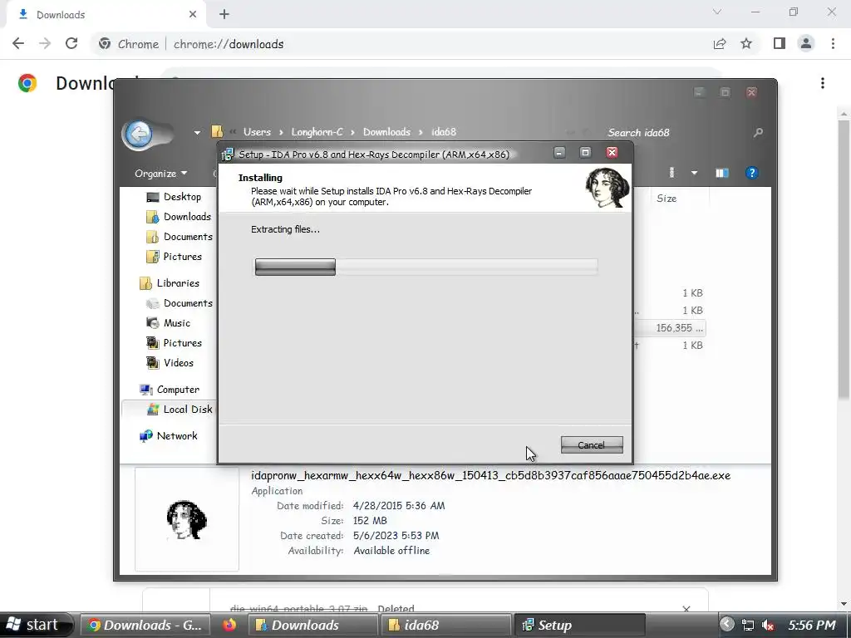This screenshot has width=851, height=638.
Task: Open the Windows start button
Action: point(36,625)
